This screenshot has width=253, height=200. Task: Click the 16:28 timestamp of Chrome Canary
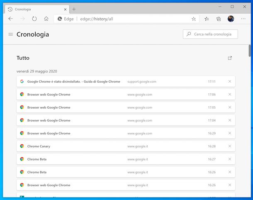click(x=212, y=146)
